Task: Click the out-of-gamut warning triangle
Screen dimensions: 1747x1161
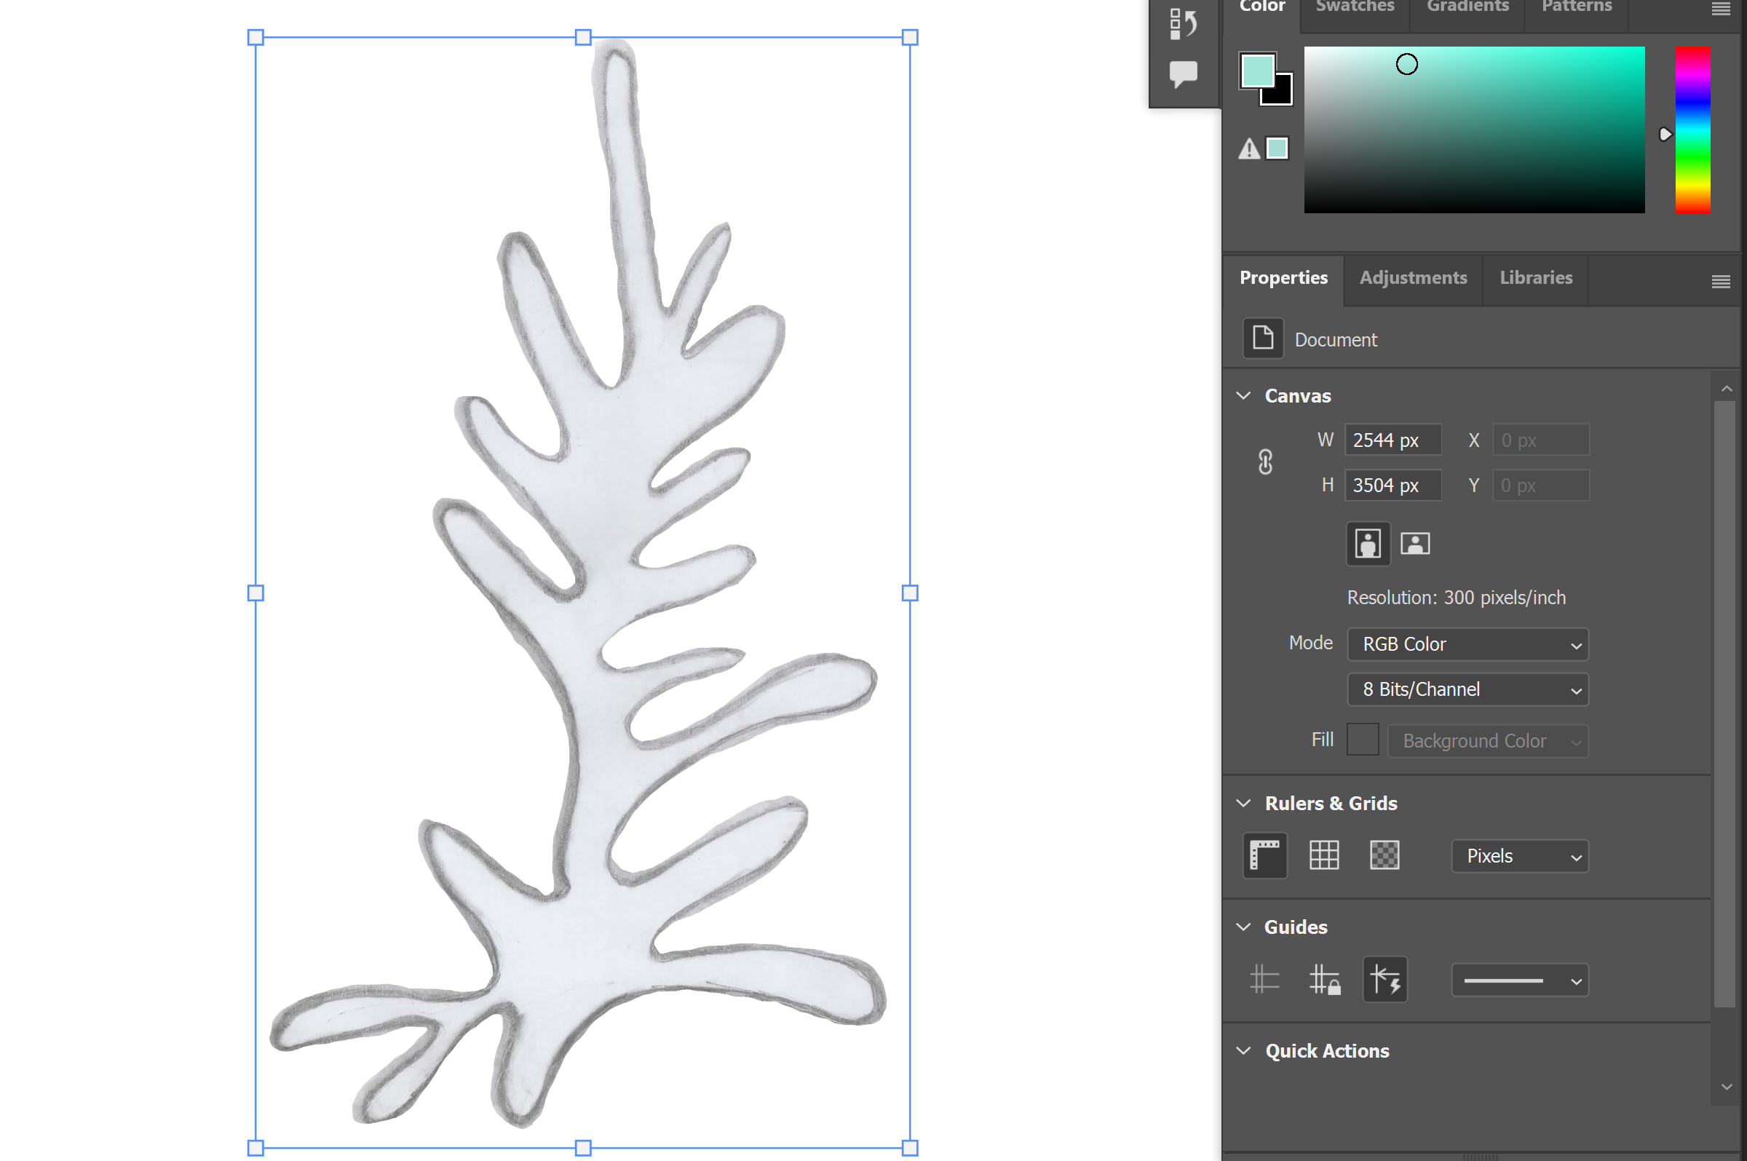Action: pyautogui.click(x=1249, y=149)
